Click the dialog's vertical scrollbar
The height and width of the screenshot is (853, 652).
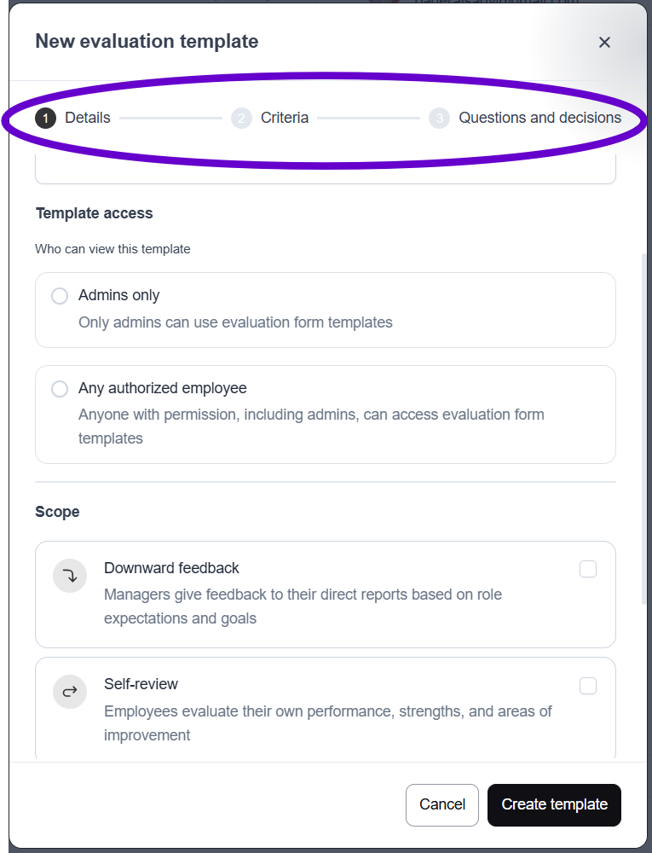pos(644,426)
